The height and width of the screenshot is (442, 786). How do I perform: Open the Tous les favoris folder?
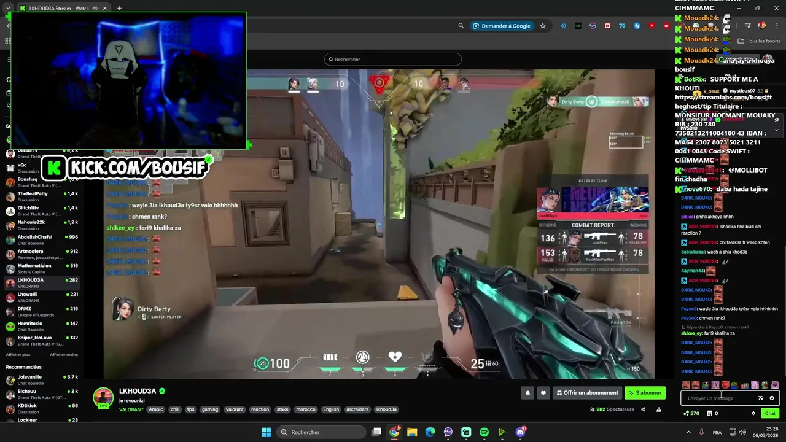(759, 41)
